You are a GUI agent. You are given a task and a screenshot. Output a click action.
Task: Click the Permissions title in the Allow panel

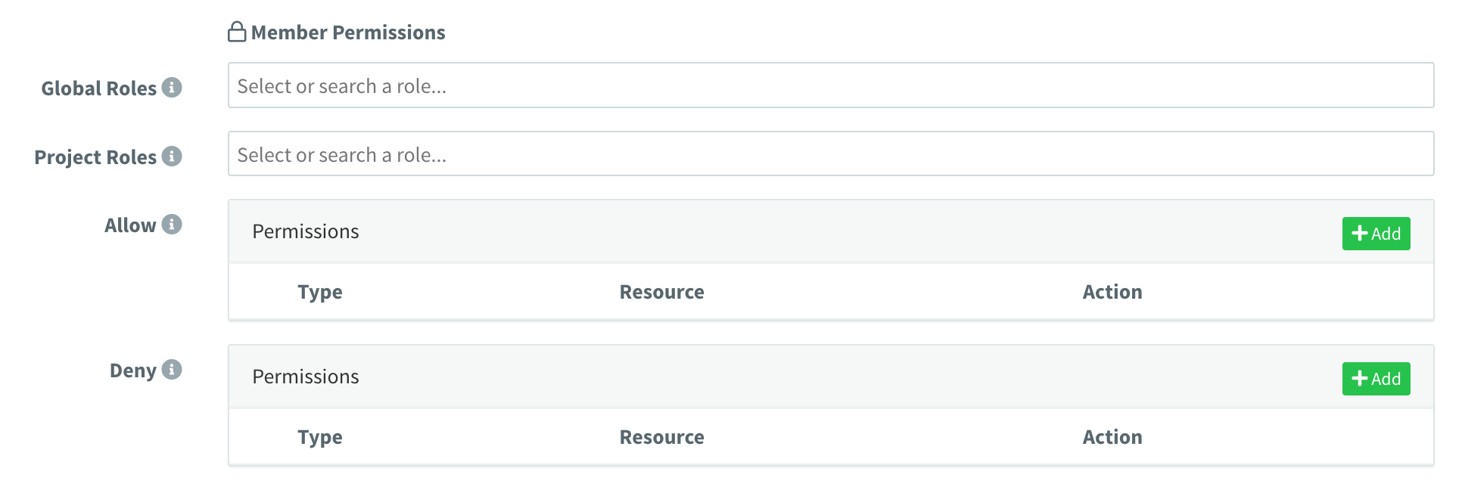305,231
